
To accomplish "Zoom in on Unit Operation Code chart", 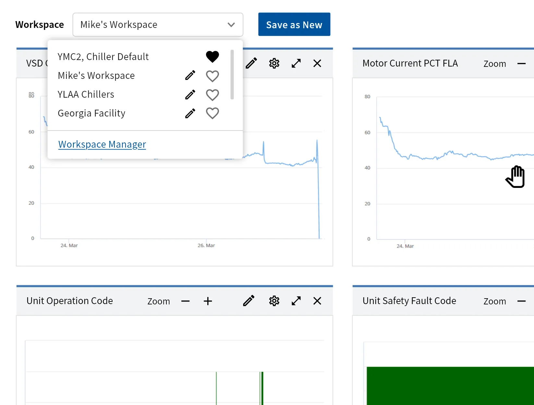I will (208, 301).
